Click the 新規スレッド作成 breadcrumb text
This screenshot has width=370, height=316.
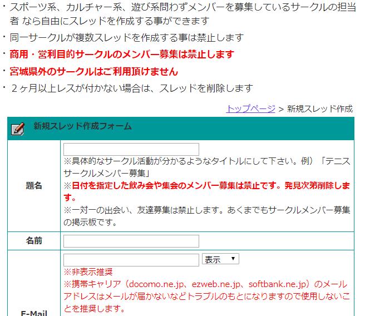click(320, 109)
